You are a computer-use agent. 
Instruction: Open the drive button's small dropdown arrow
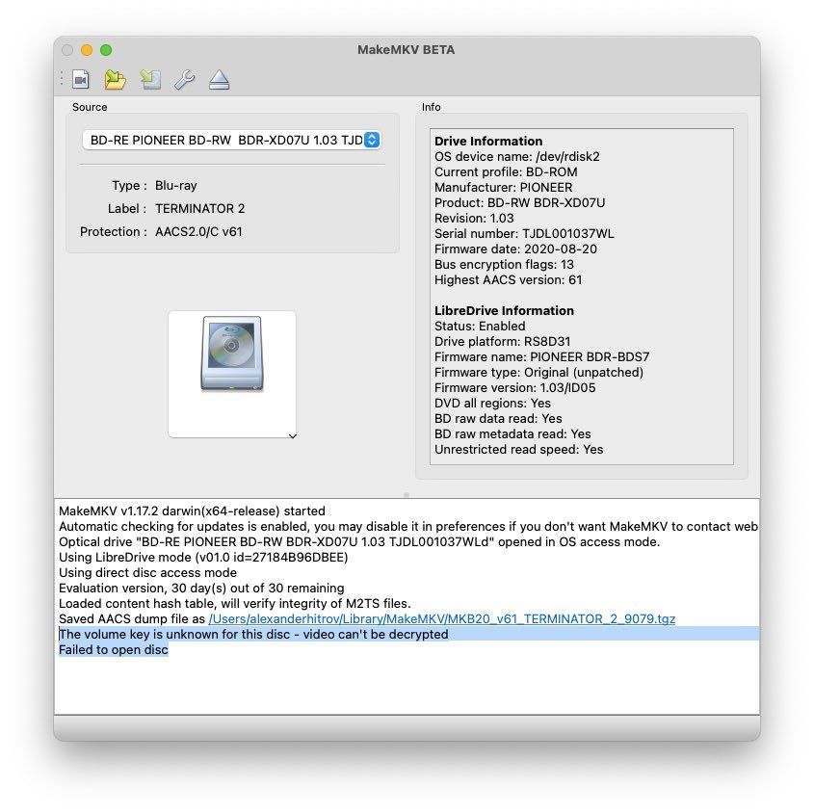coord(293,435)
